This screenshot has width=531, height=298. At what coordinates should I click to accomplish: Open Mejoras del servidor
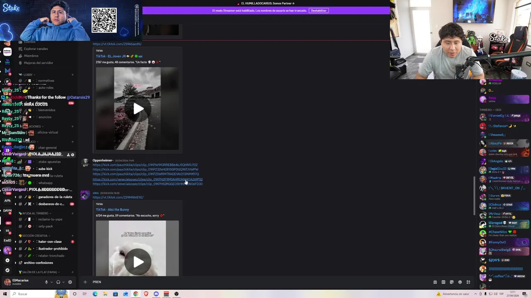coord(39,63)
